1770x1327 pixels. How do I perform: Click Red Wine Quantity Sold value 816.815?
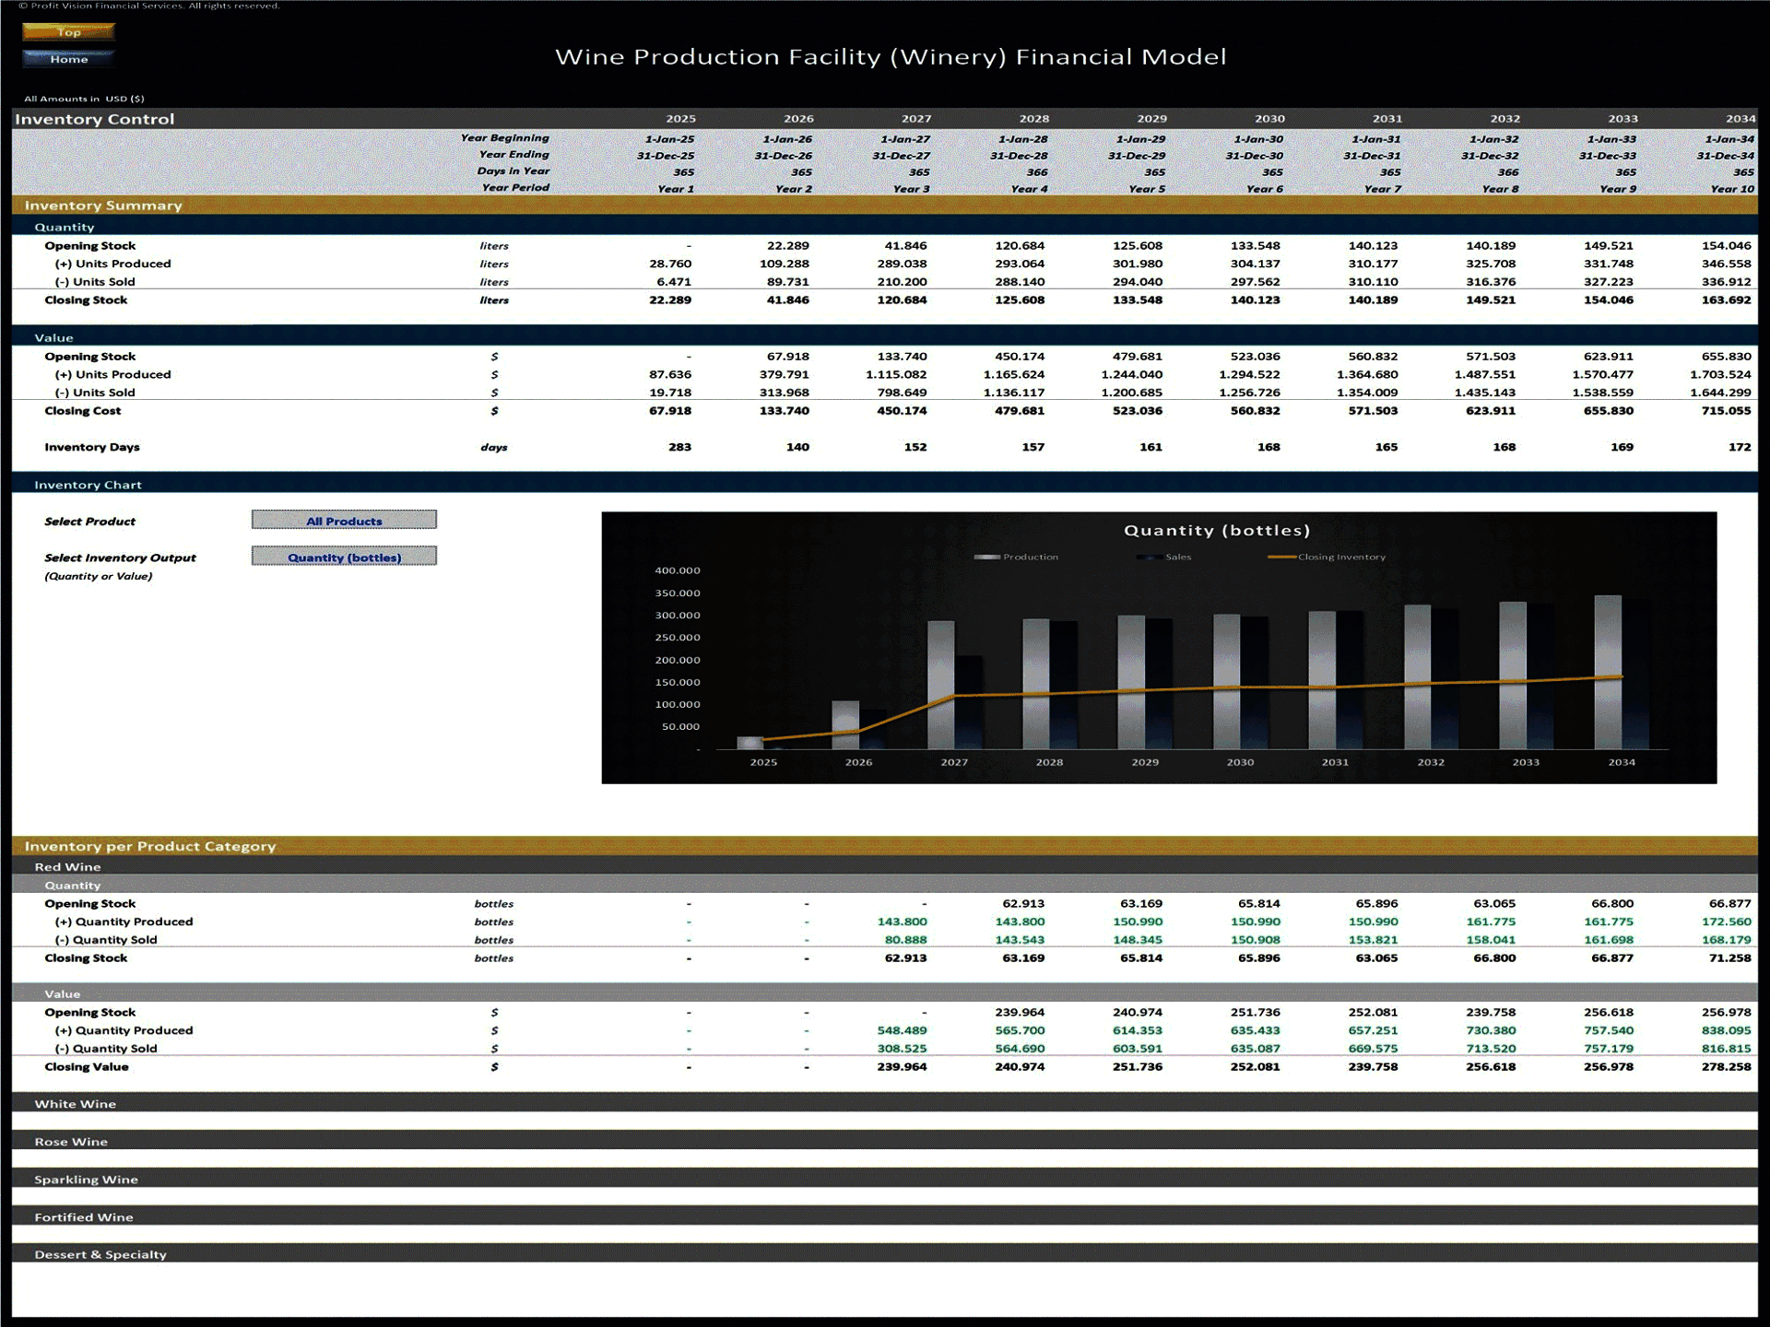coord(1726,1049)
